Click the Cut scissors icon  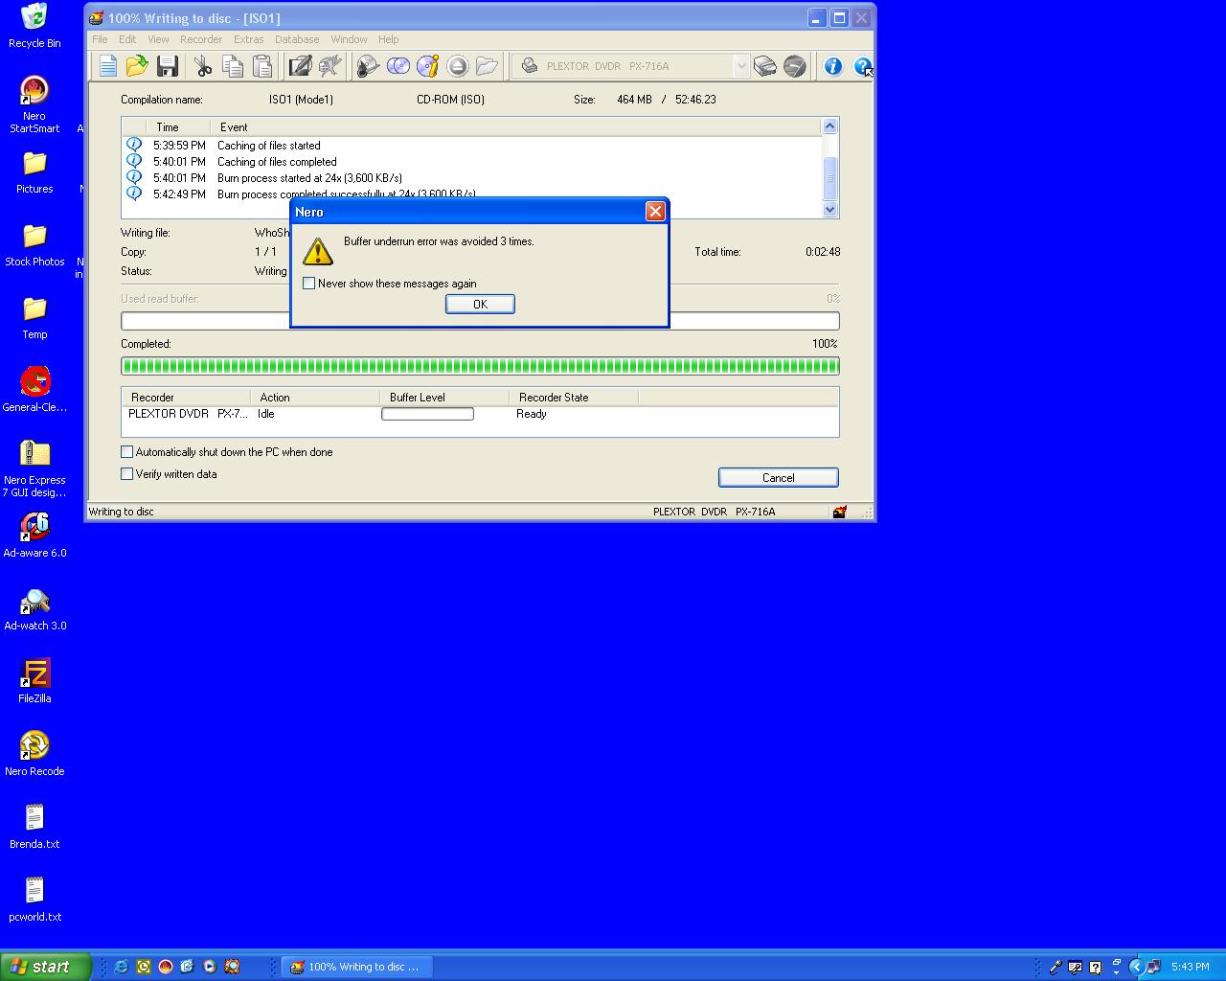click(202, 66)
